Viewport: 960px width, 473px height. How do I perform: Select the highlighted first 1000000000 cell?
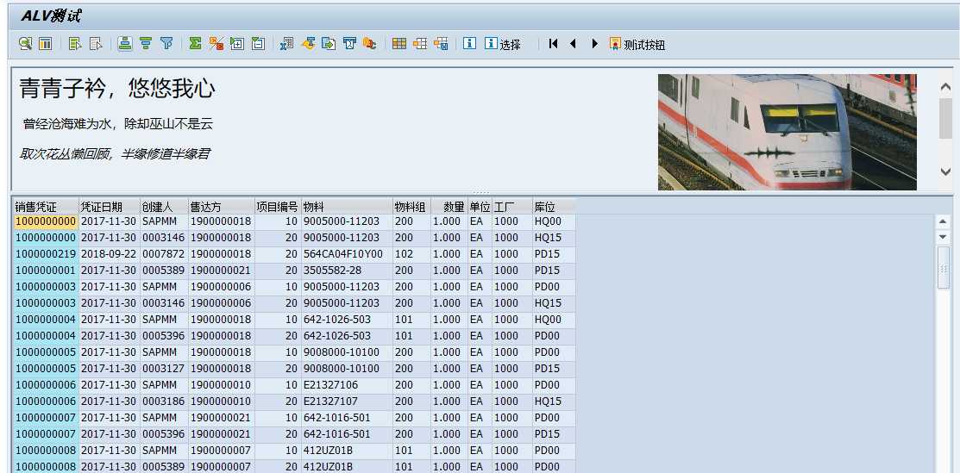(x=46, y=221)
